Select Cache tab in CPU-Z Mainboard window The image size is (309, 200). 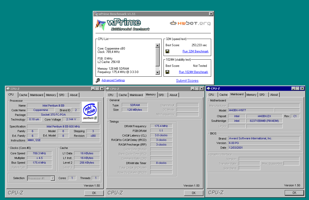tap(224, 95)
